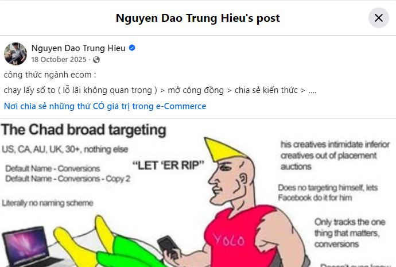Click 'Only tracks the one thing that matters' caption

(350, 233)
